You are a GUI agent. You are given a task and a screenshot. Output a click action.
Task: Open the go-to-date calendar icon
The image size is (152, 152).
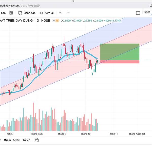[37, 140]
